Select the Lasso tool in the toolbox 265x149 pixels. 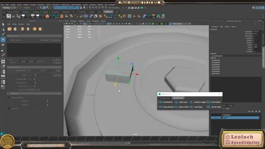[x=3, y=29]
